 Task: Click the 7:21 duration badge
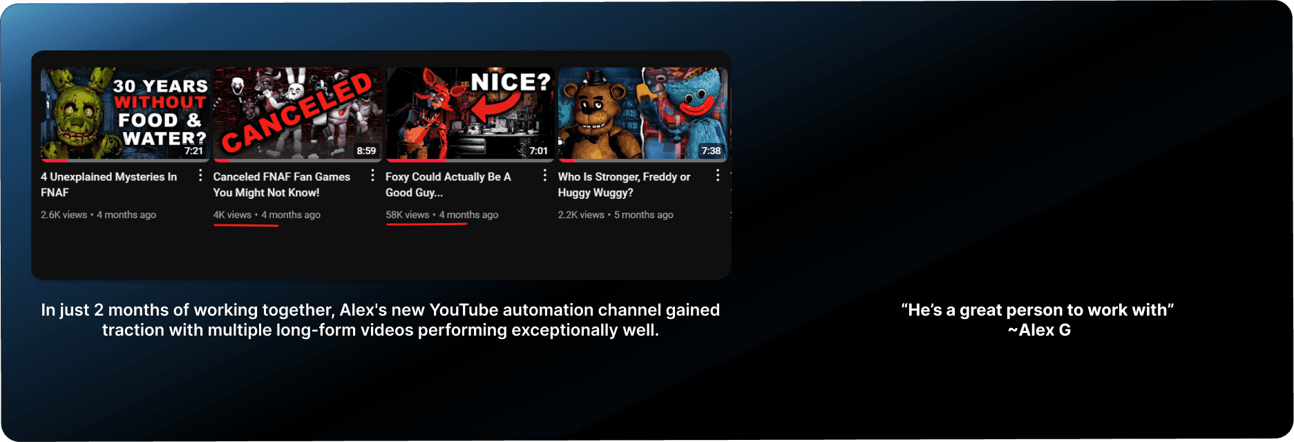point(193,151)
